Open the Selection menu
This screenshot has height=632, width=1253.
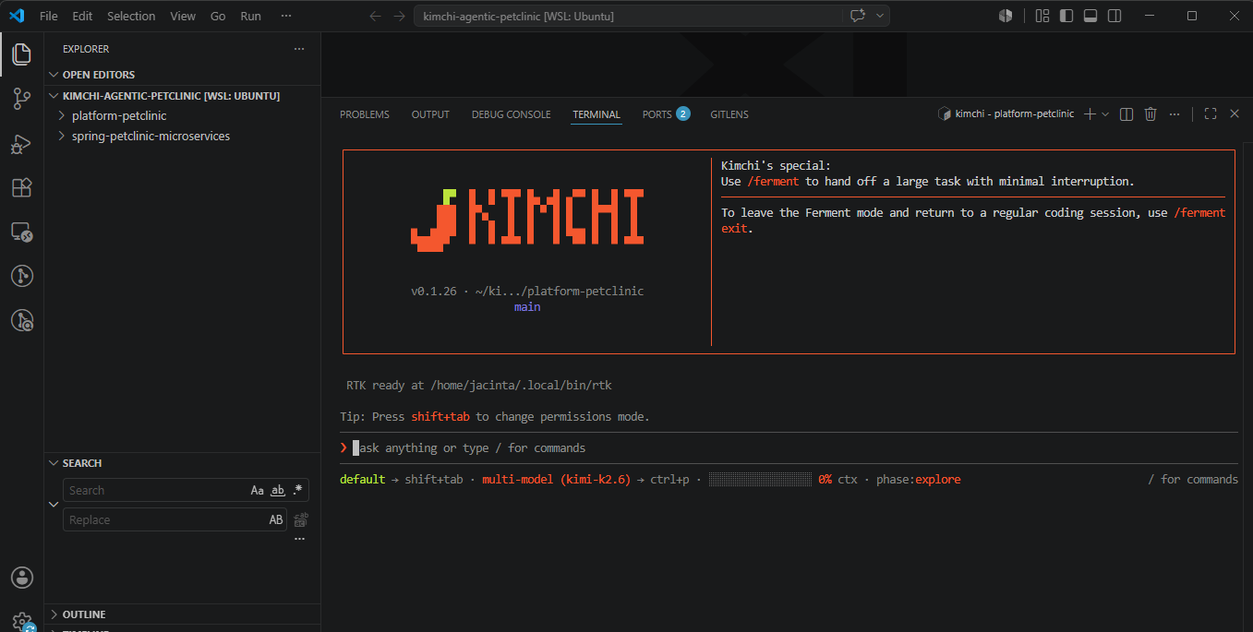pos(131,16)
